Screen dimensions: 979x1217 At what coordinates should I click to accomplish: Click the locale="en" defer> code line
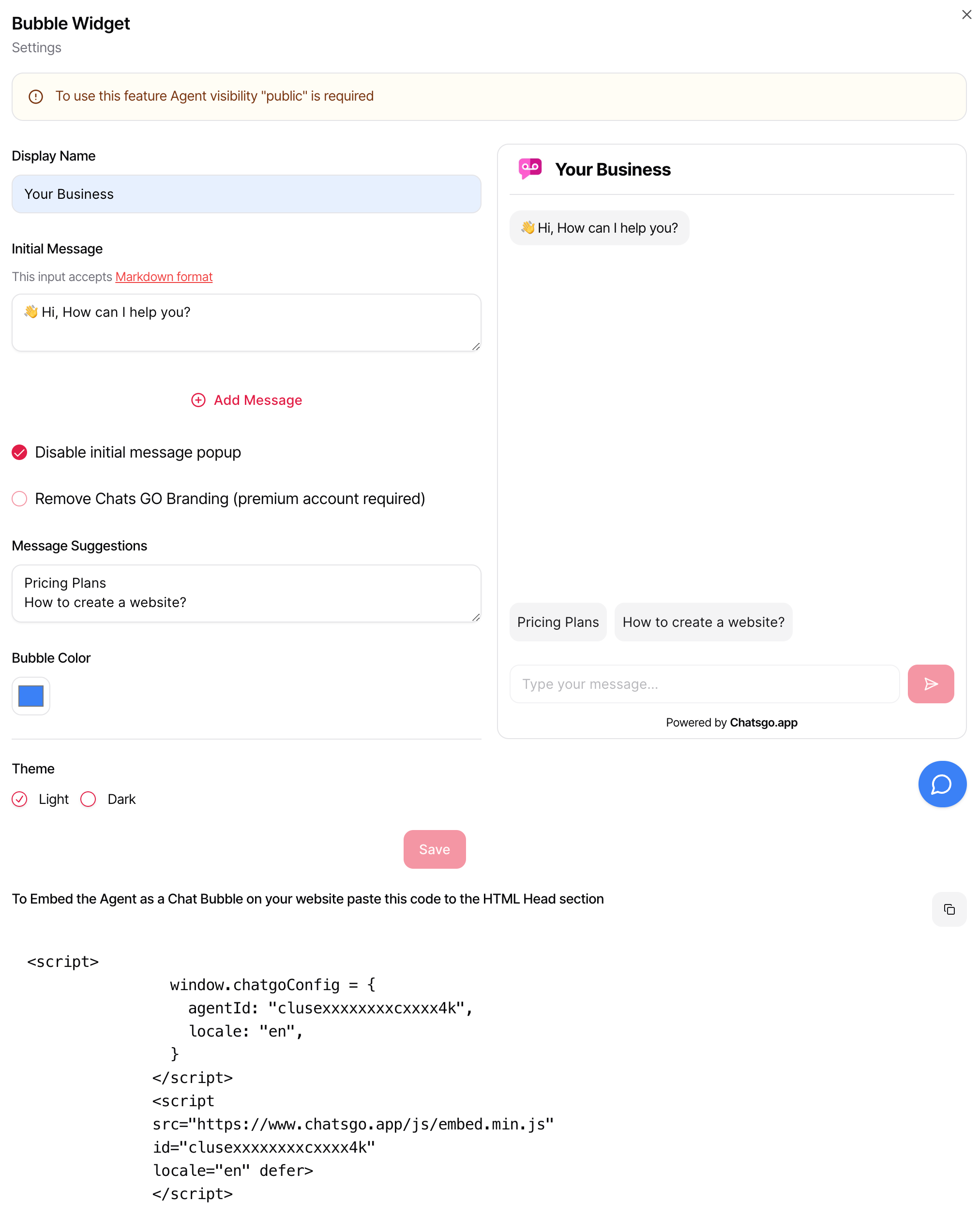click(233, 1171)
